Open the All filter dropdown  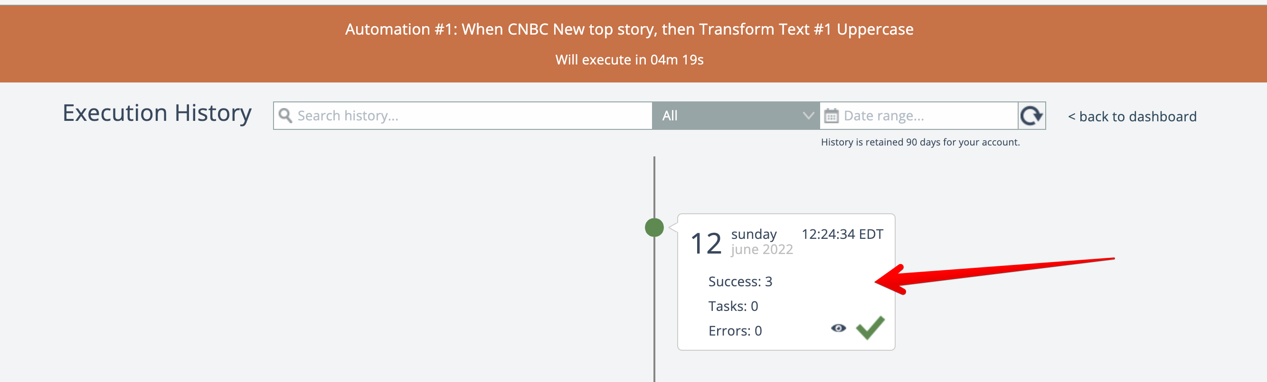[x=728, y=116]
